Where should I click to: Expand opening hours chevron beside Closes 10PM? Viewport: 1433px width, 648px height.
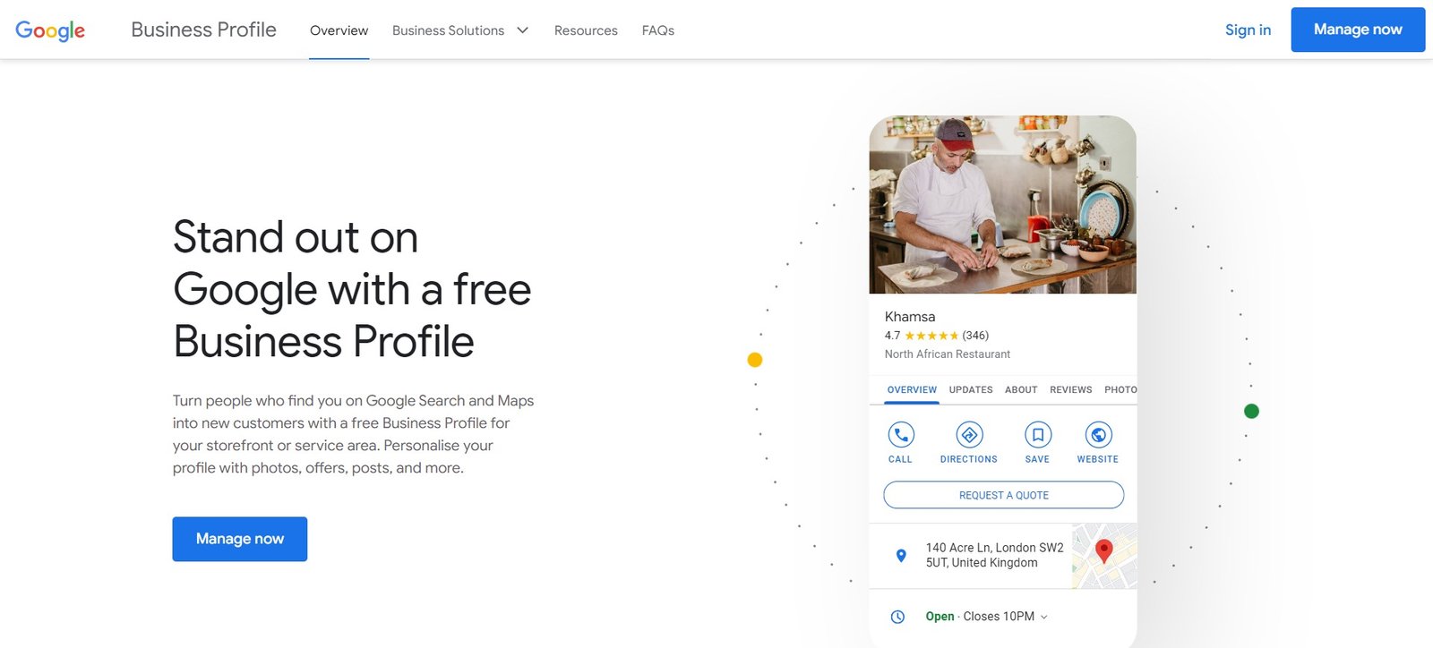tap(1044, 617)
